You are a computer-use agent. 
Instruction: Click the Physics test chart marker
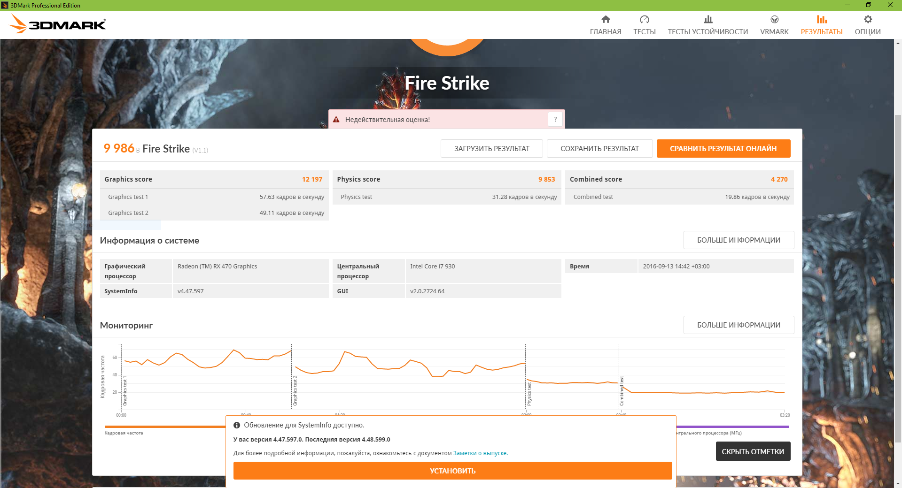pos(529,394)
